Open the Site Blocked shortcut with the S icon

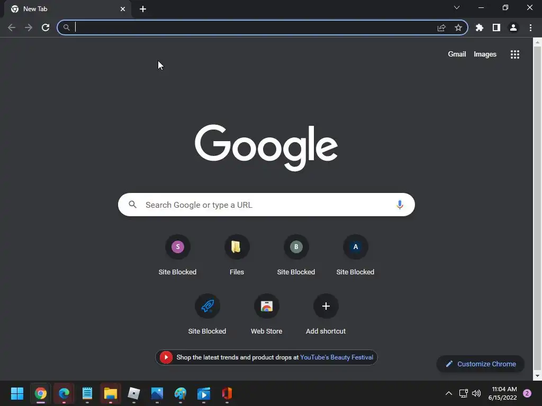(178, 255)
